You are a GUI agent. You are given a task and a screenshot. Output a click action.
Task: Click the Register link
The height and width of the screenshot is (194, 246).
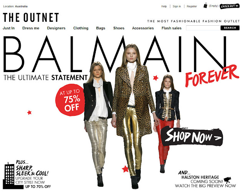(x=192, y=7)
